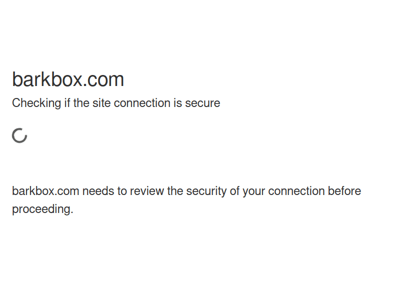Click the word "is" in the subtitle

pos(178,103)
